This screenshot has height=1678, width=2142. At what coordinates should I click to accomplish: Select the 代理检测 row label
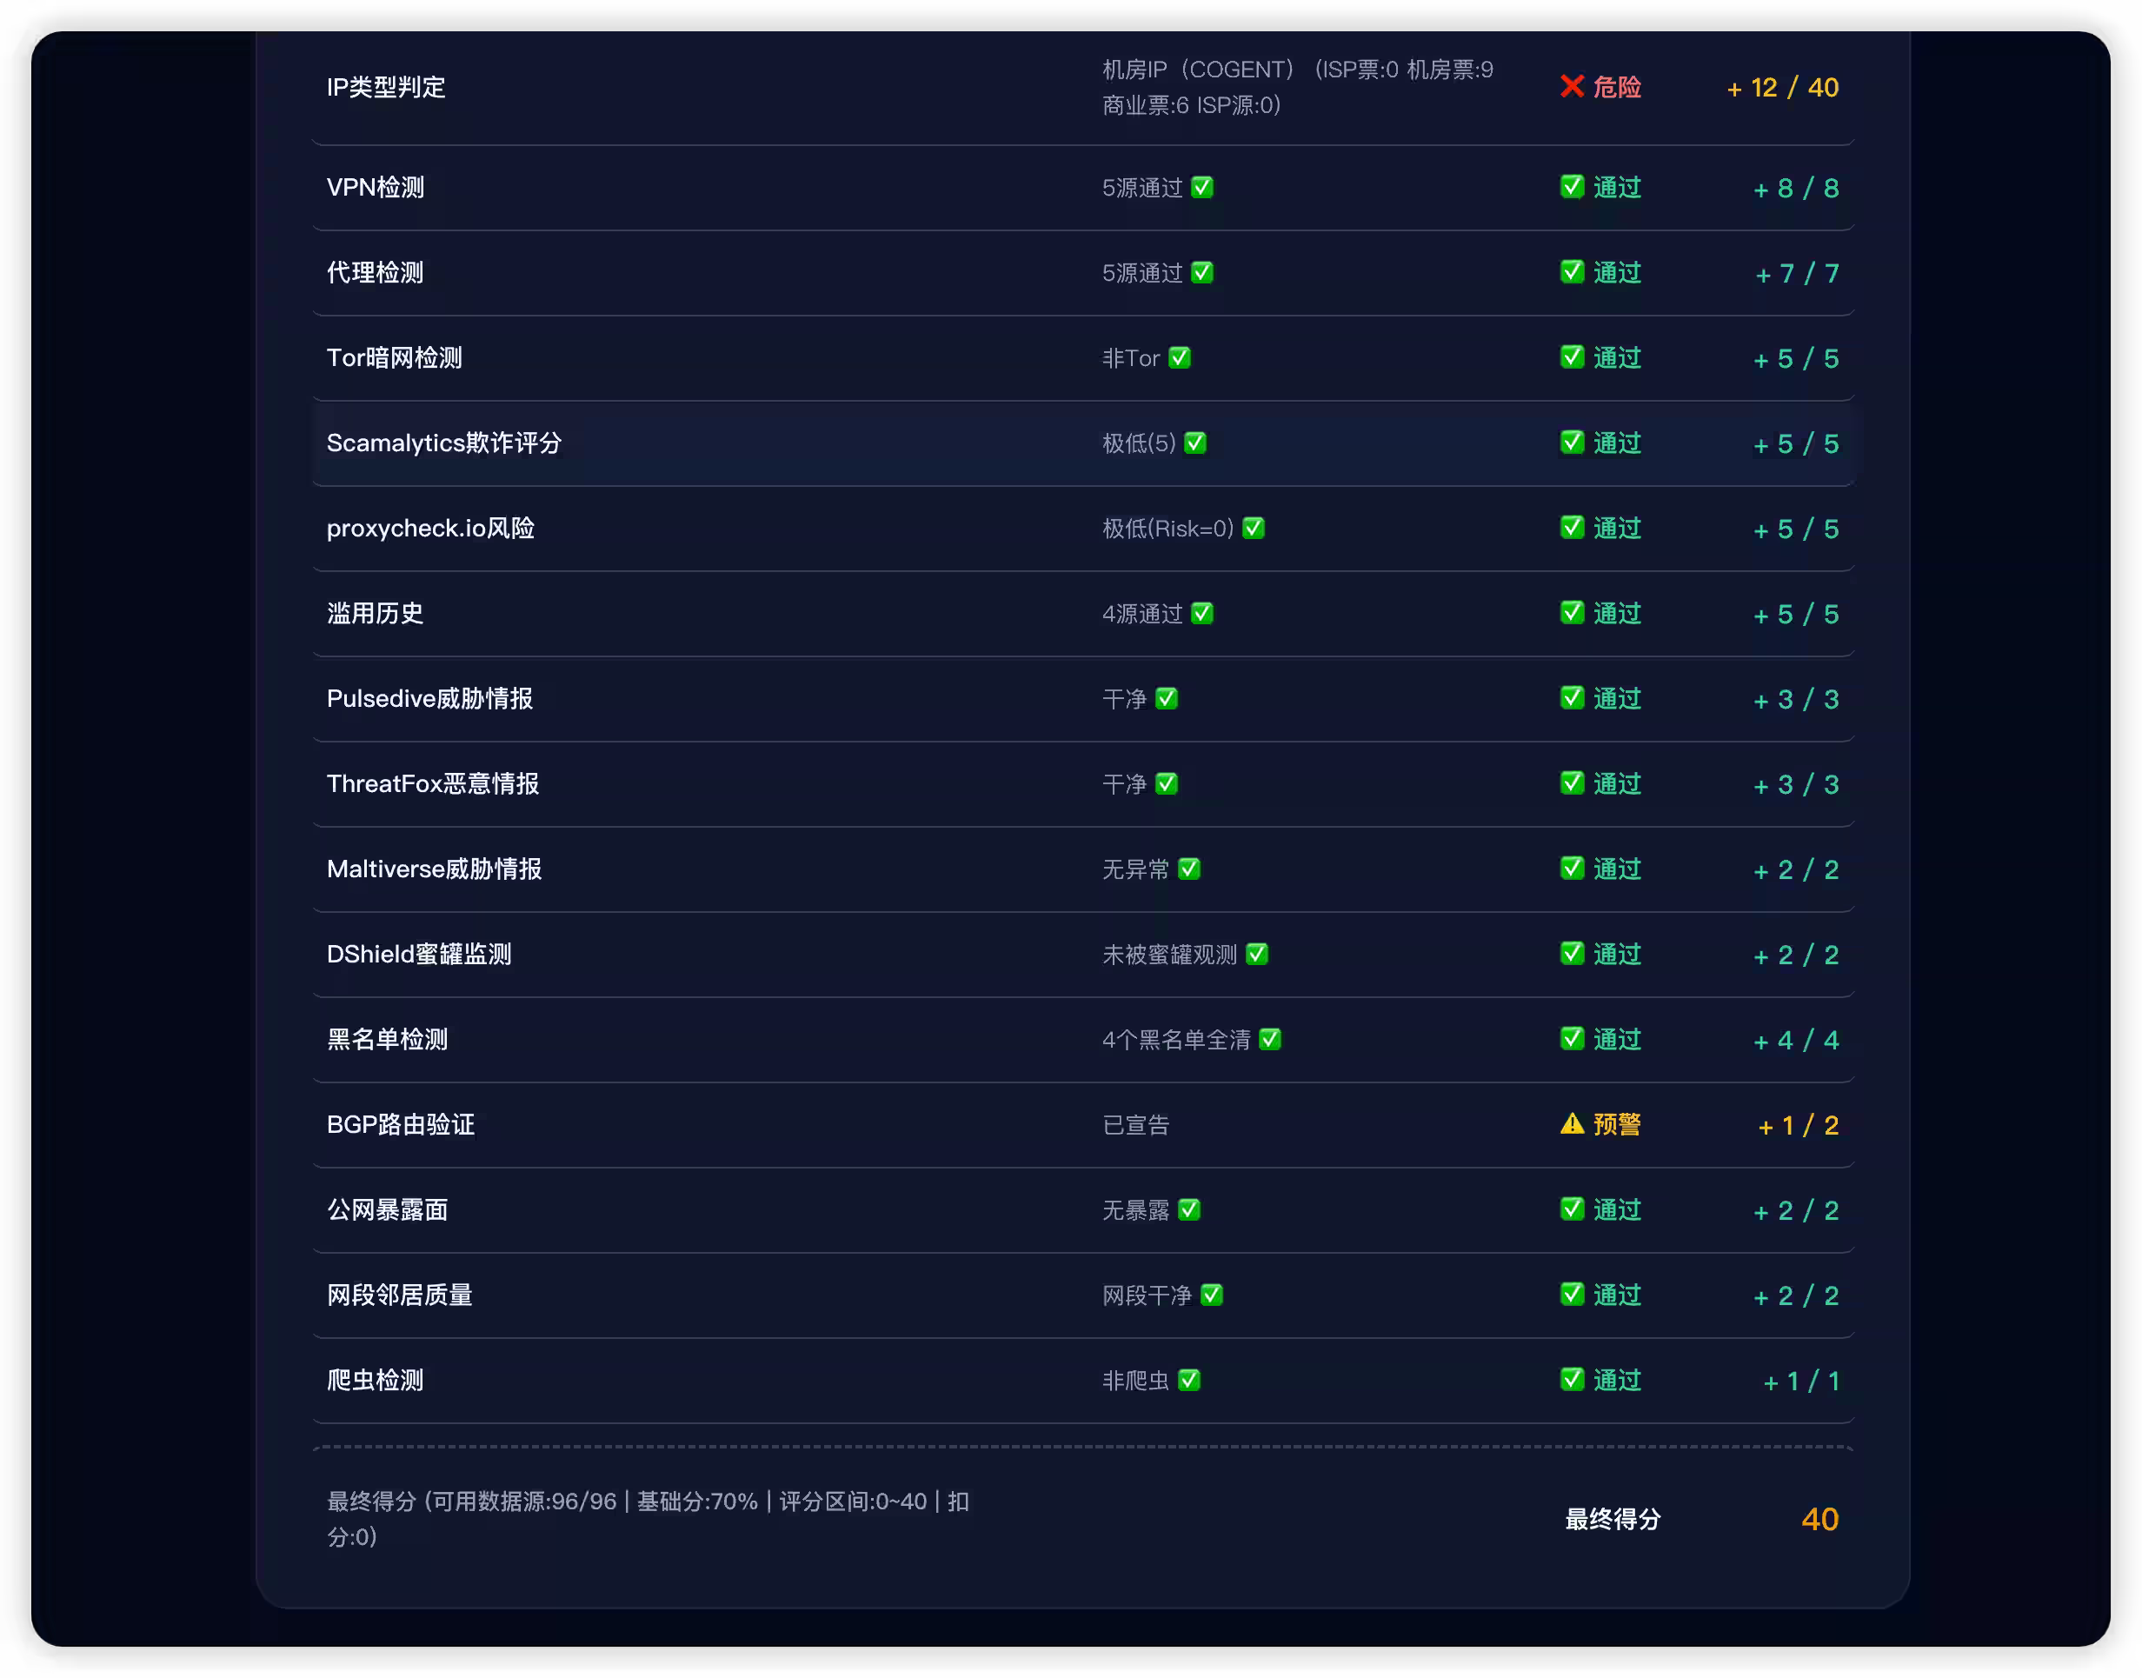pos(376,272)
